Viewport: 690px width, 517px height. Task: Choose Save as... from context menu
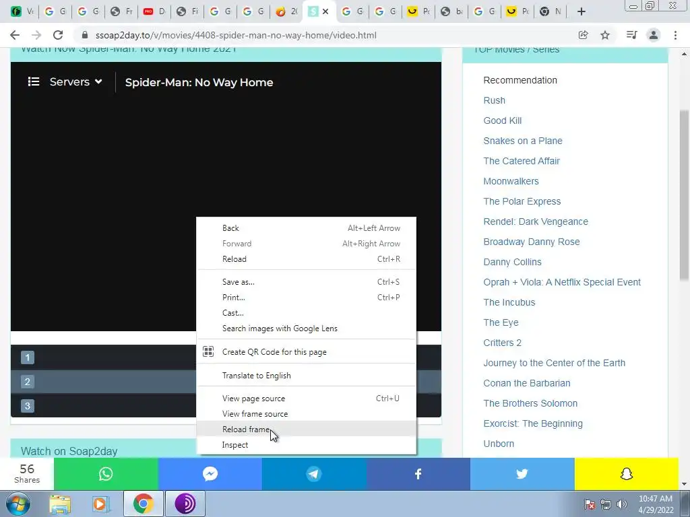pos(307,282)
